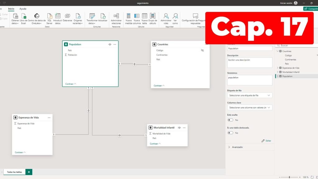Click the Descripción text field
The image size is (318, 179).
(250, 62)
